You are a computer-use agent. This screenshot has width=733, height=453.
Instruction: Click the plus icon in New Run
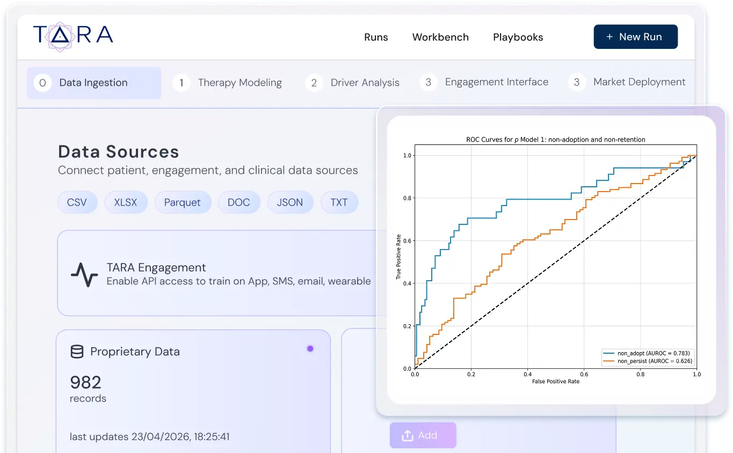(x=609, y=37)
